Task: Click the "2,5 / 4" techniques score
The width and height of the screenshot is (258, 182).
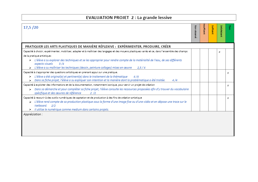Action: coord(141,68)
